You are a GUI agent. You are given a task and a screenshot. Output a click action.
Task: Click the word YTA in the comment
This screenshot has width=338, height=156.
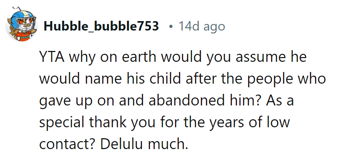click(51, 57)
